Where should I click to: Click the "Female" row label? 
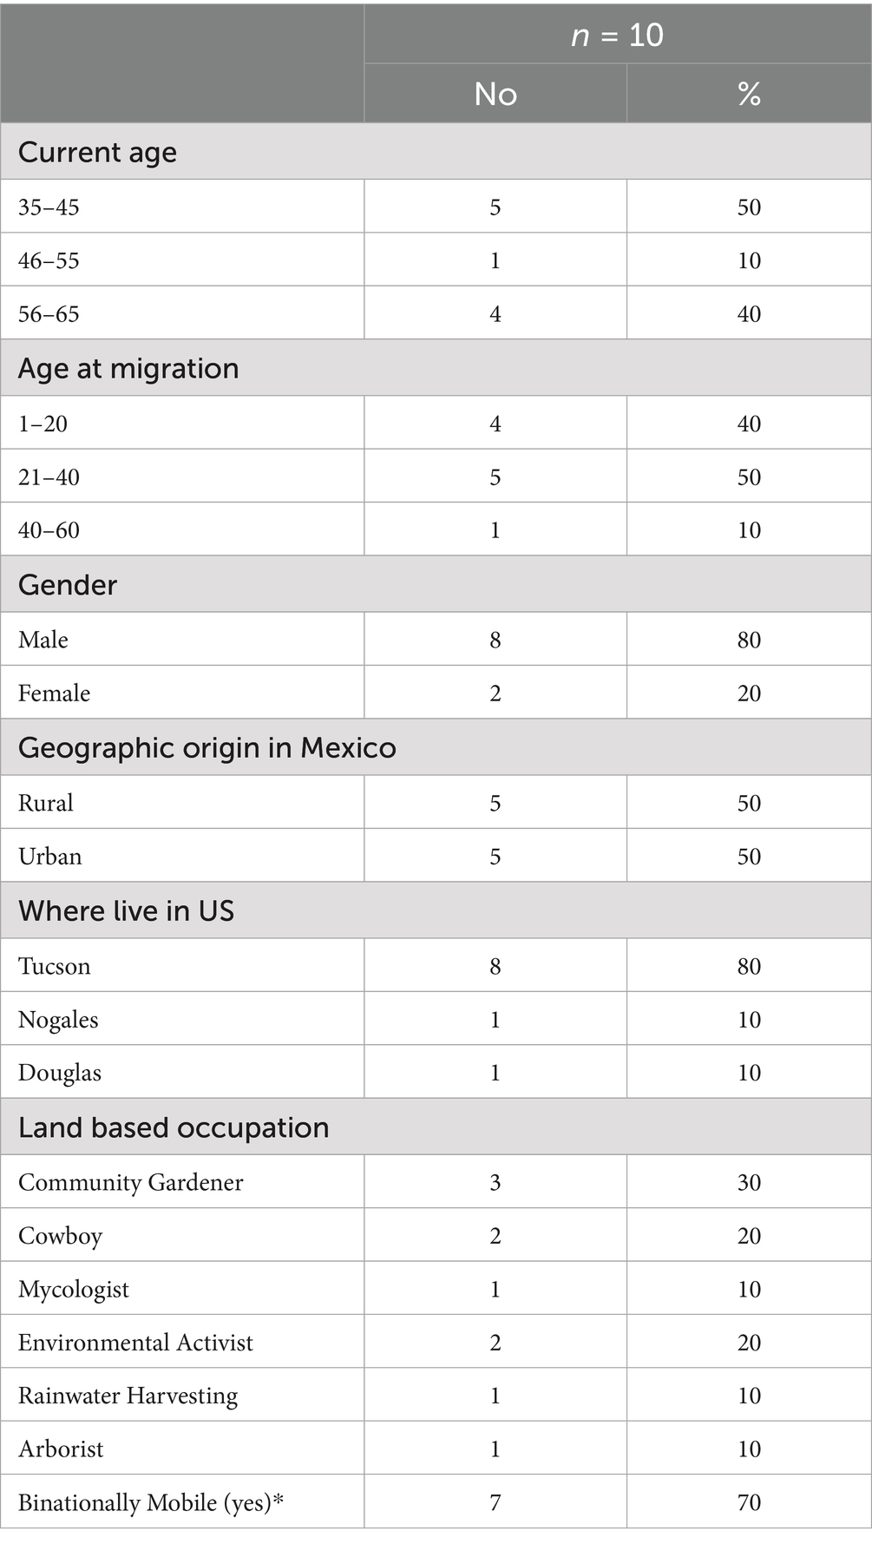54,693
